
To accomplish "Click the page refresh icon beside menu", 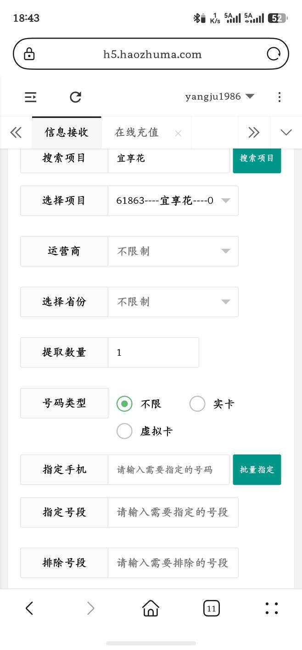I will tap(75, 97).
